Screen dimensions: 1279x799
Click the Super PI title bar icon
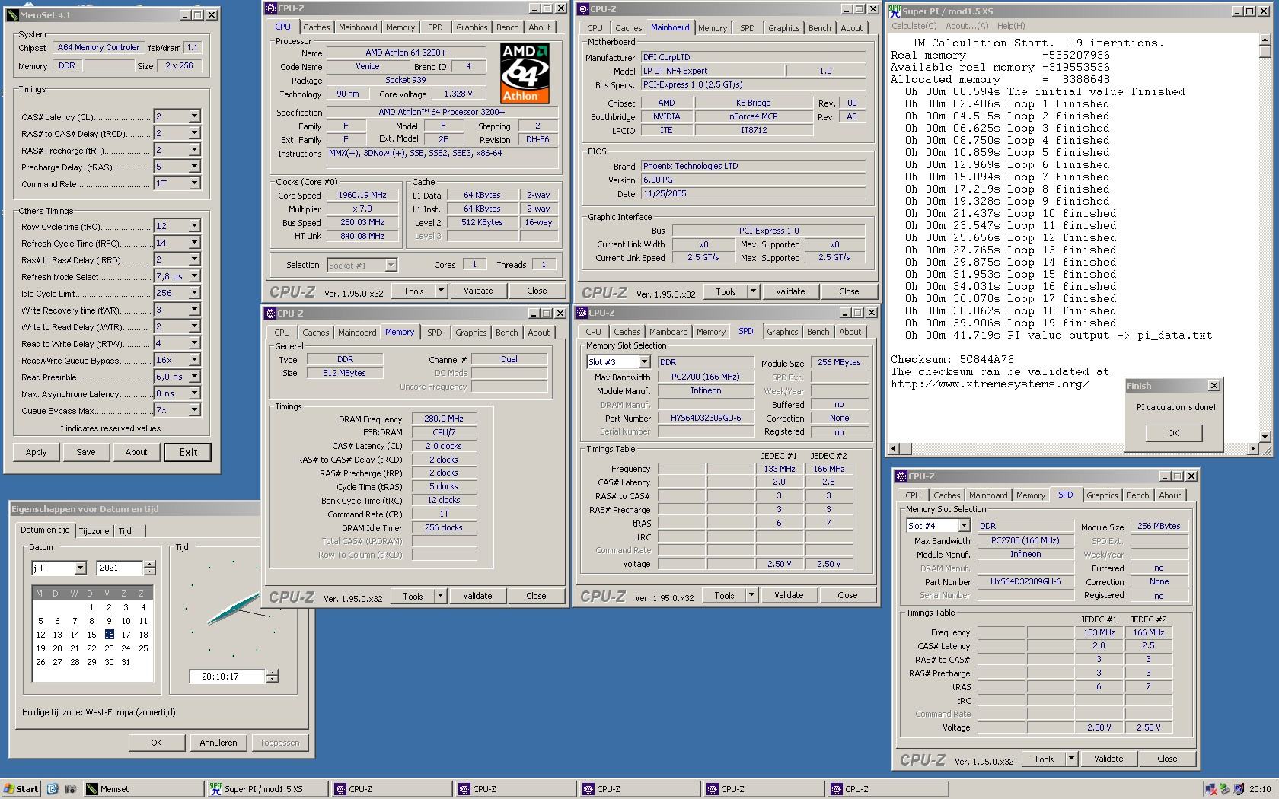point(895,11)
